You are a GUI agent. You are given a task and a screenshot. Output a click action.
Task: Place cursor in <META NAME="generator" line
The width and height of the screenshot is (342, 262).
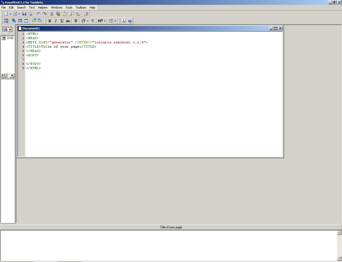coord(87,42)
